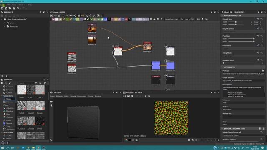Click the camera screenshot icon in the graph toolbar
The height and width of the screenshot is (150, 267).
[59, 15]
